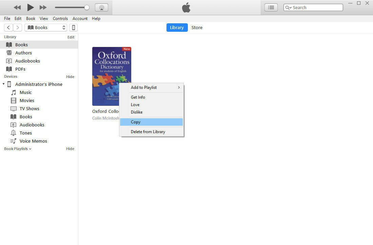Click the Oxford Collocations Dictionary cover
Screen dimensions: 373x245
click(x=112, y=76)
